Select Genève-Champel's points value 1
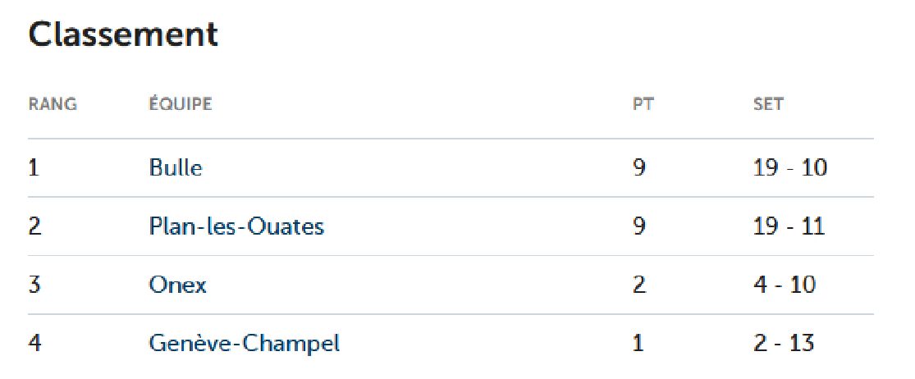 pyautogui.click(x=638, y=343)
